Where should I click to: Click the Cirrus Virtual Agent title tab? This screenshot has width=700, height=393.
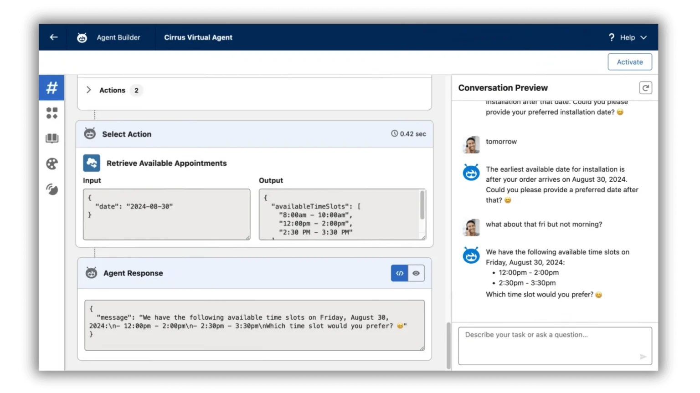coord(198,37)
